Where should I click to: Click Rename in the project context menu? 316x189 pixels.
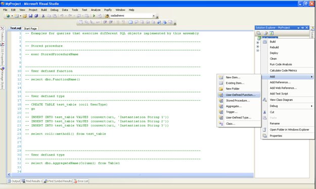tap(287, 123)
